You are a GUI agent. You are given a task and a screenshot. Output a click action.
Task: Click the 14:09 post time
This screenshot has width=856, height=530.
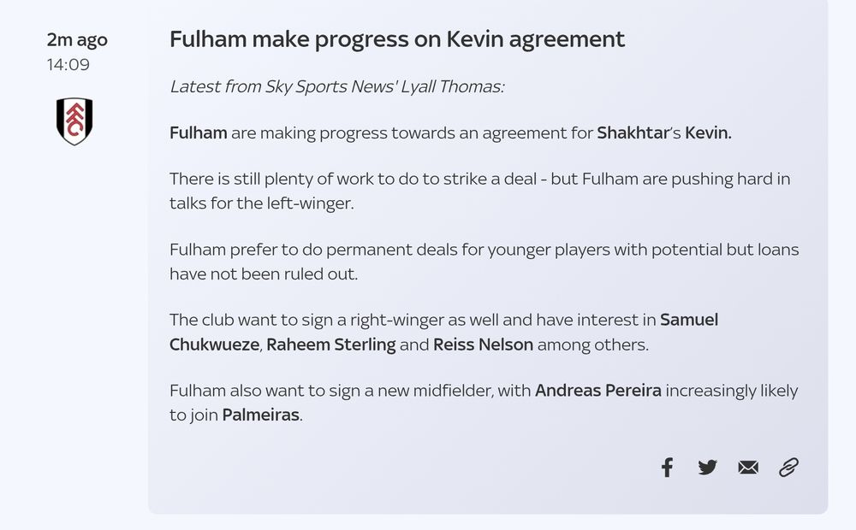point(68,64)
